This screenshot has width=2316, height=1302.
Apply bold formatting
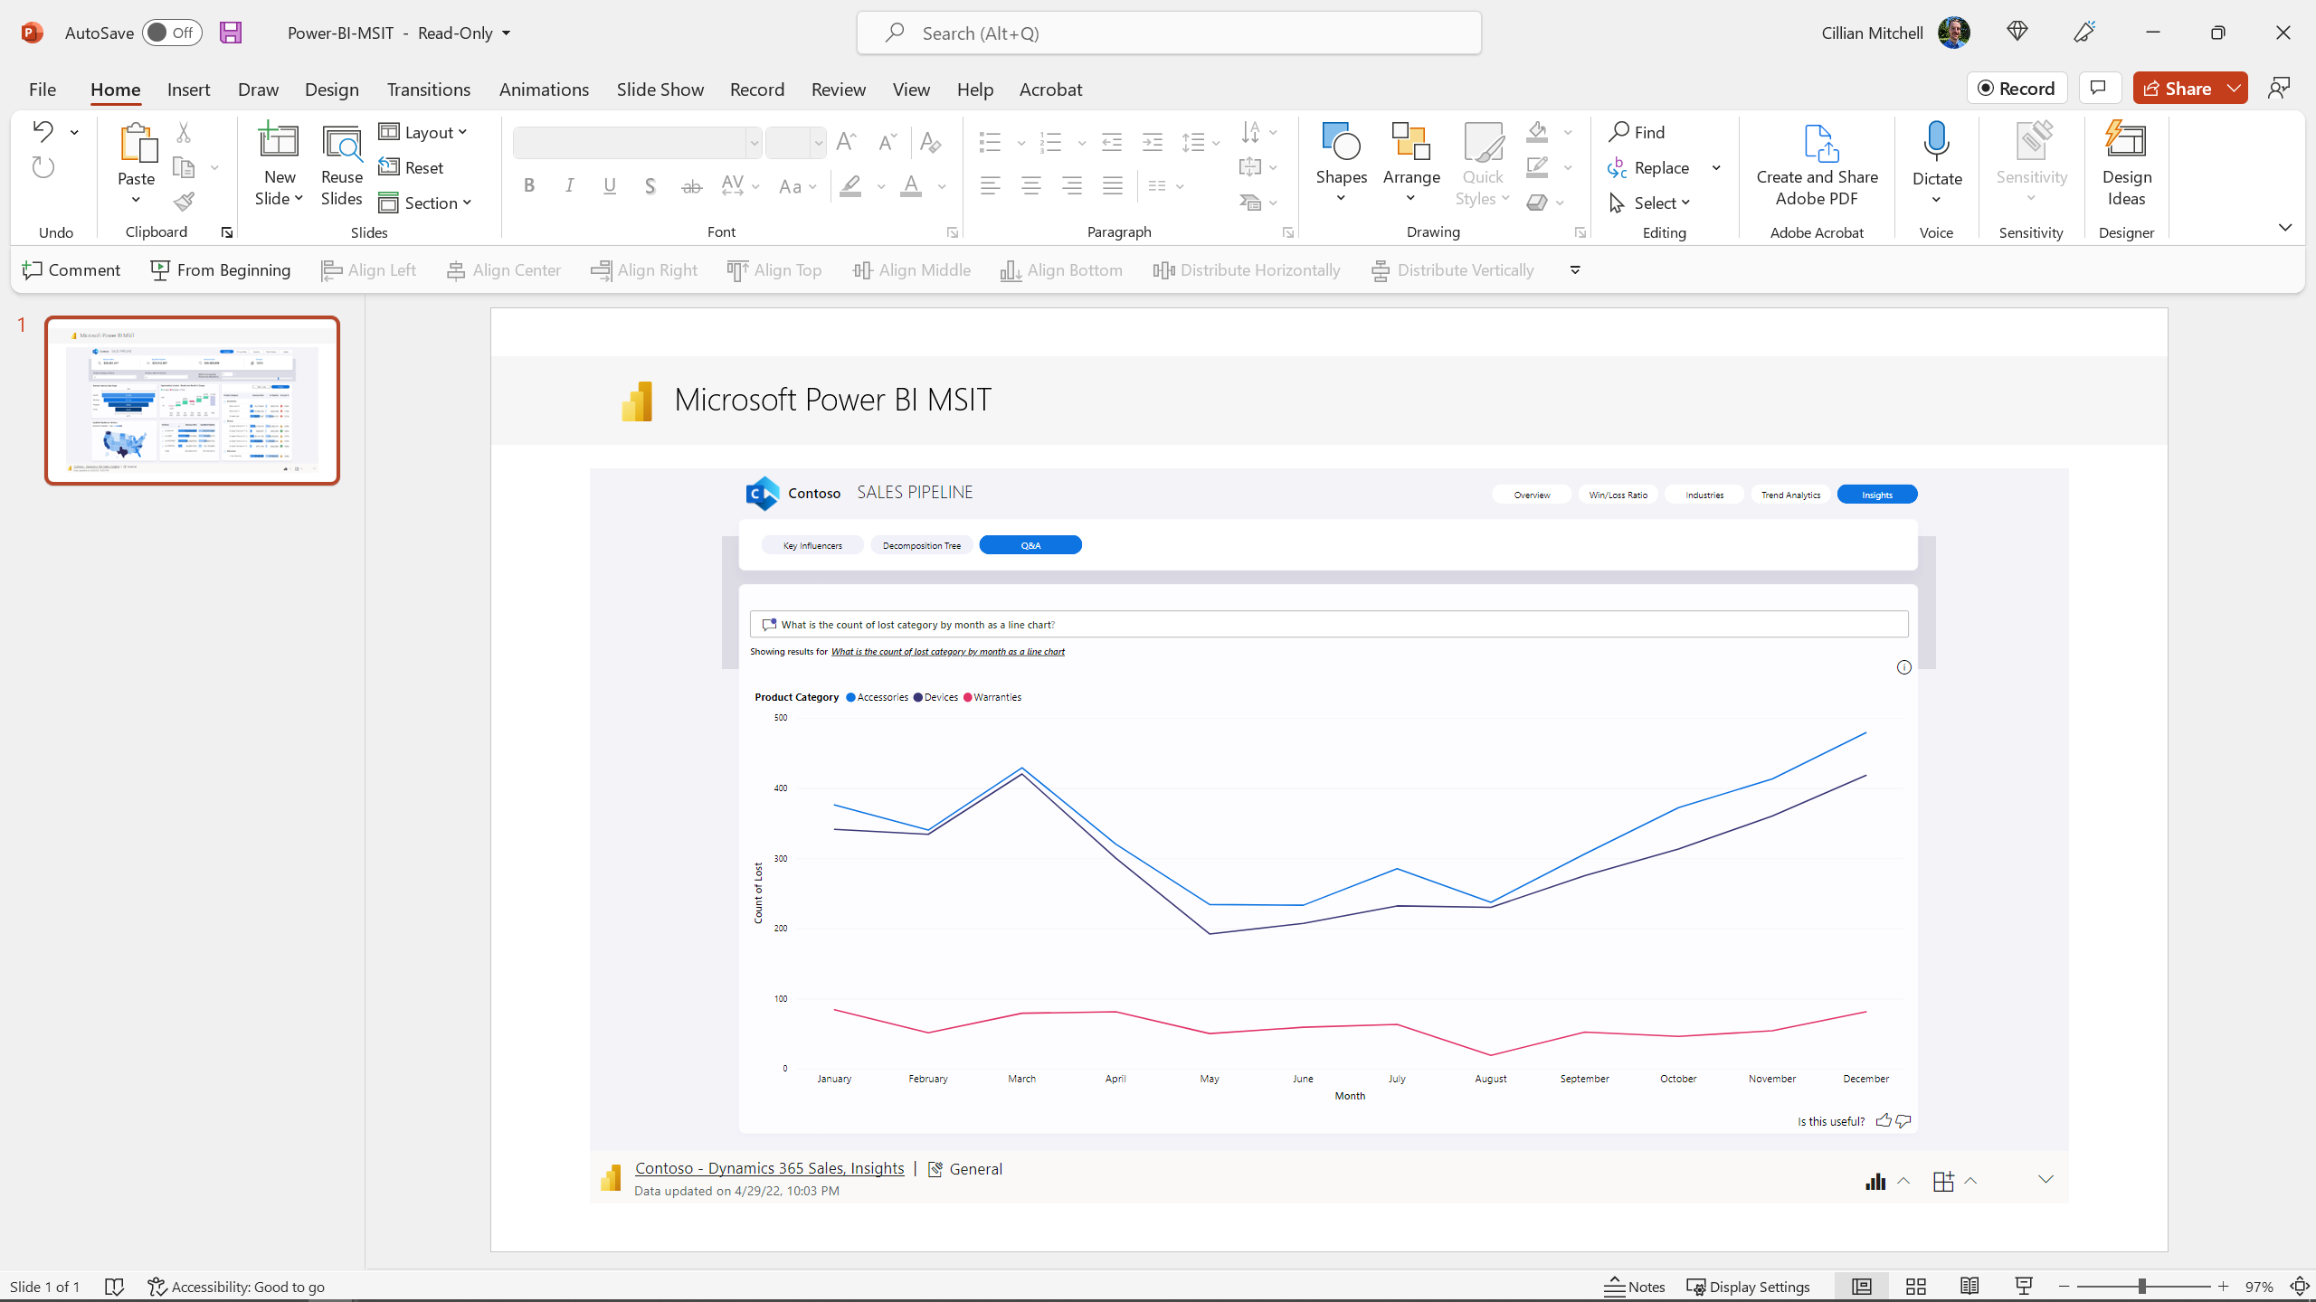[x=528, y=186]
